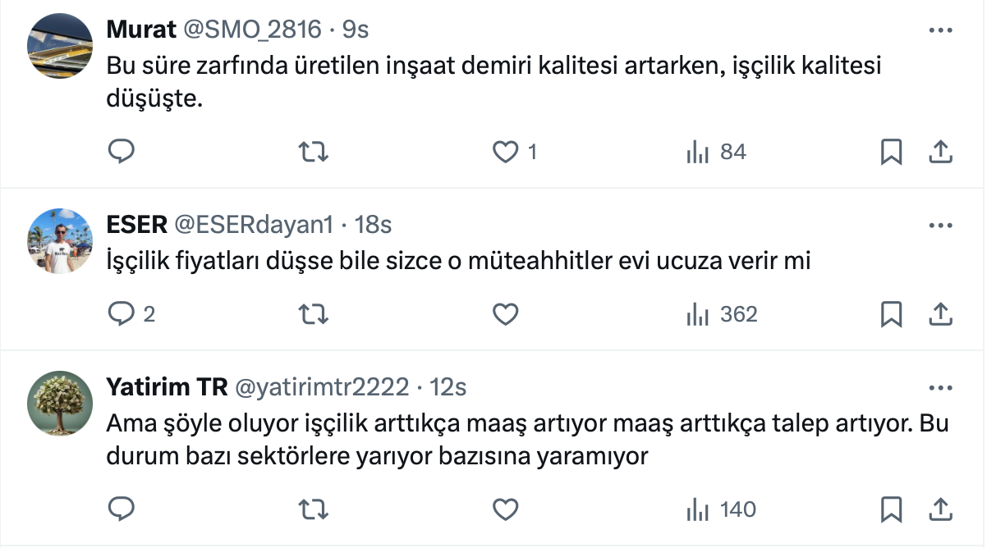987x548 pixels.
Task: Bookmark Murat's tweet
Action: point(891,152)
